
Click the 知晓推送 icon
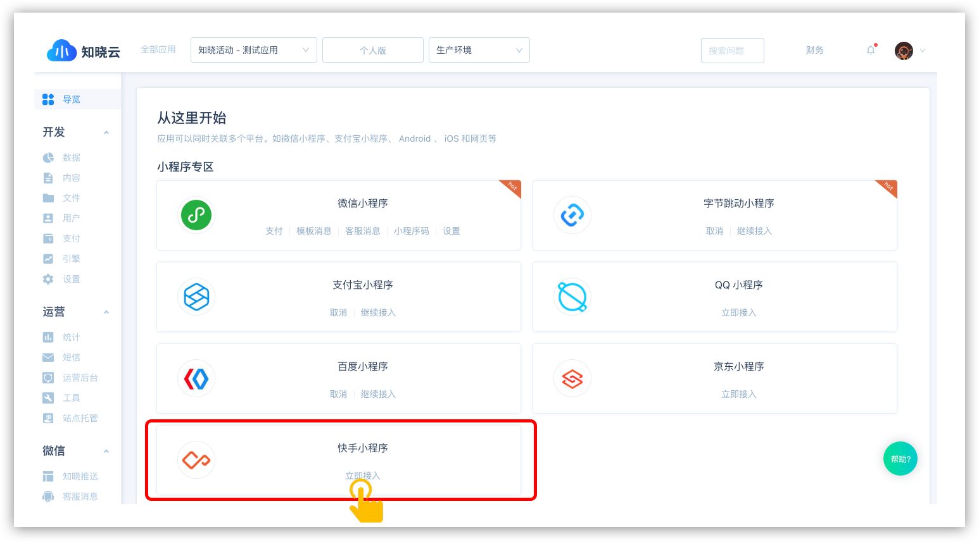point(48,476)
